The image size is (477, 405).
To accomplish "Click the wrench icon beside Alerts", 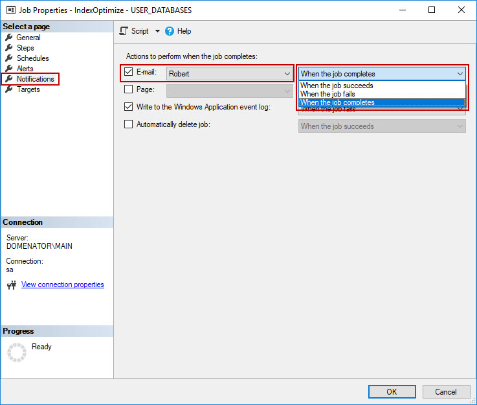I will (x=9, y=69).
